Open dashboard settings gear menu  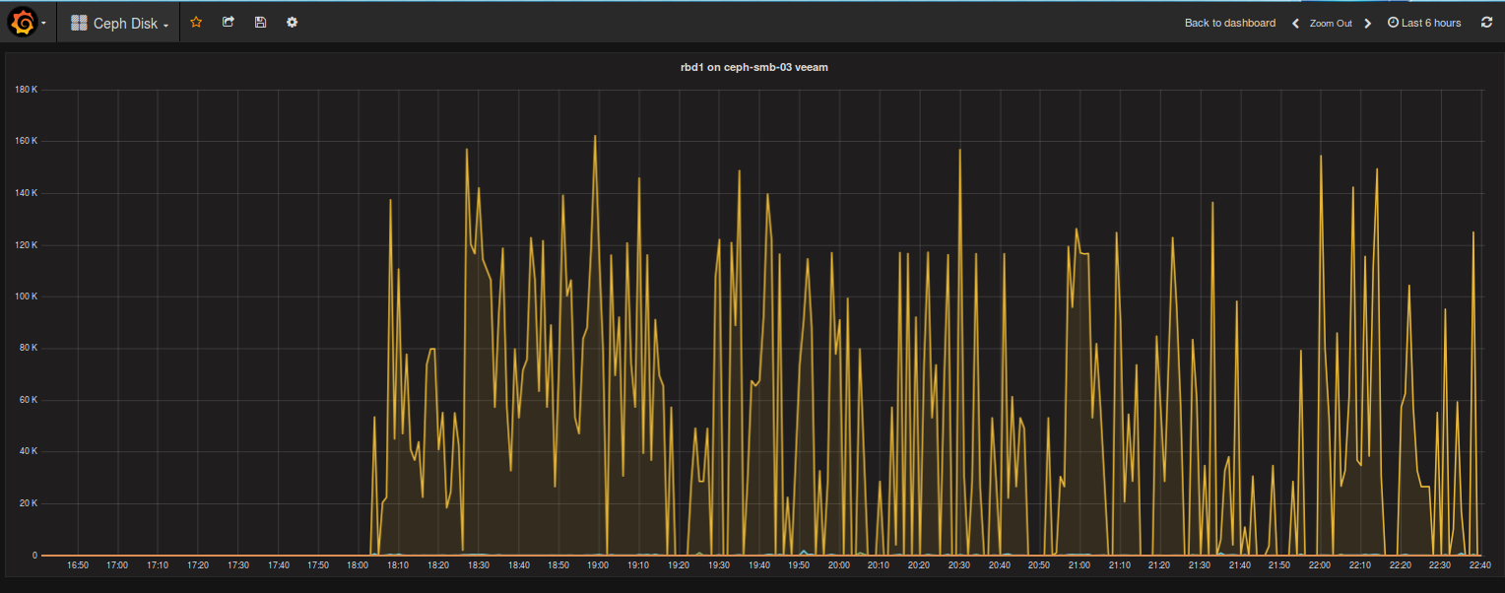[x=292, y=22]
